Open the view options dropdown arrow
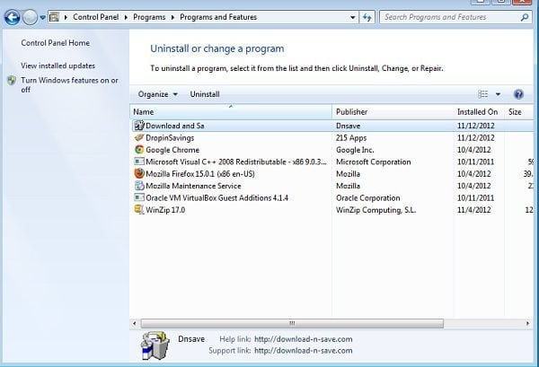 point(498,94)
